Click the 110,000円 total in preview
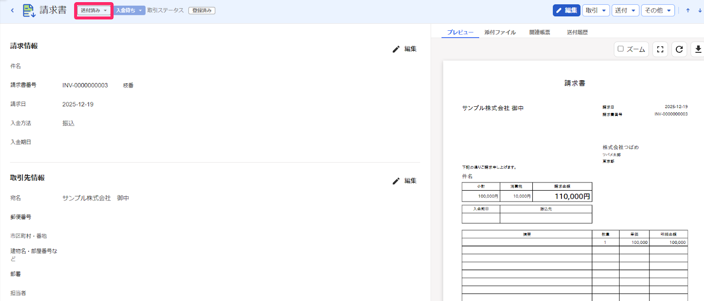Screen dimensions: 704x301 coord(572,196)
